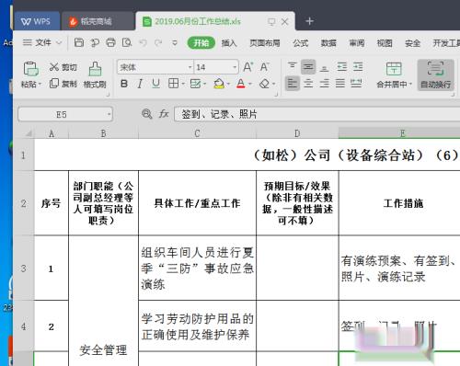Screen dimensions: 460x366
Task: Click the eraser clear formatting icon
Action: 264,84
